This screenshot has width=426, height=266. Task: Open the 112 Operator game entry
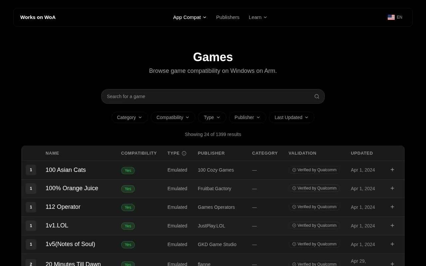point(63,207)
